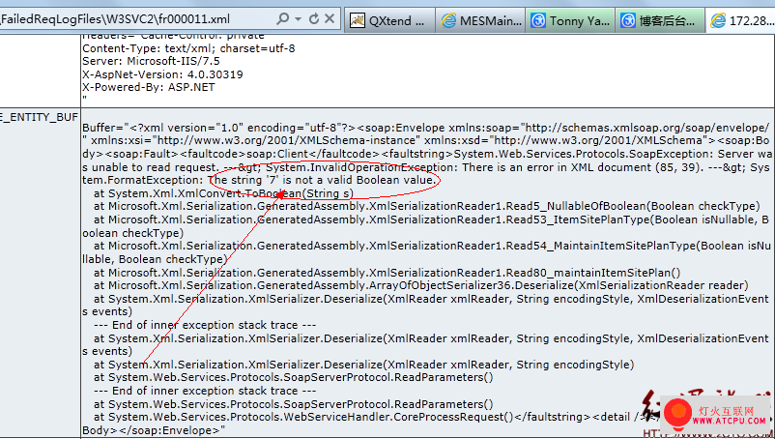Screen dimensions: 775x439
Task: Click the text 'Content-Type: text/xml; charset=utf-8'
Action: point(188,48)
